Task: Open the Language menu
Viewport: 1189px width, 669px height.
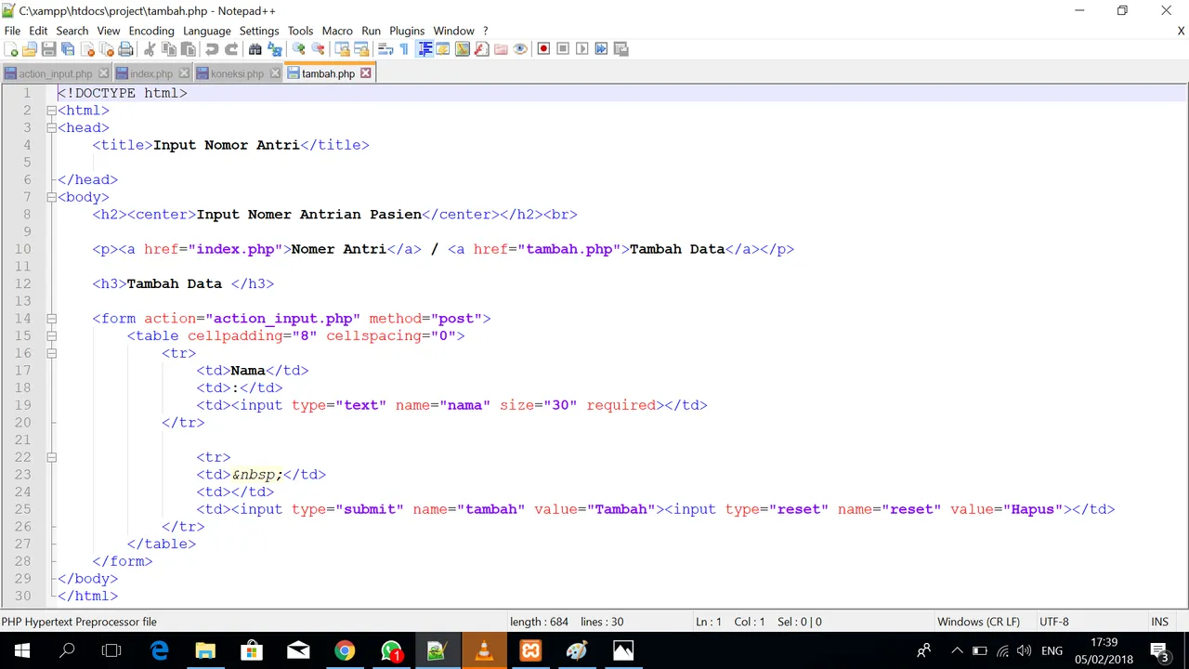Action: click(206, 31)
